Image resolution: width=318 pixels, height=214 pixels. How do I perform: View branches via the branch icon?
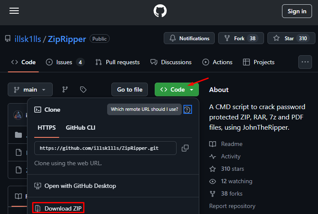coord(65,89)
